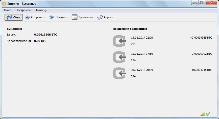Click label 234 under 13.01.2014 transaction
Viewport: 219px width, 119px height.
(133, 44)
